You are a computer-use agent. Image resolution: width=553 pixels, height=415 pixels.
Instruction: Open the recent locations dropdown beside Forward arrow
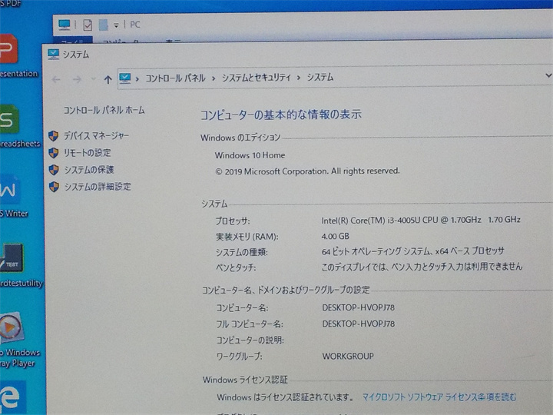click(94, 79)
